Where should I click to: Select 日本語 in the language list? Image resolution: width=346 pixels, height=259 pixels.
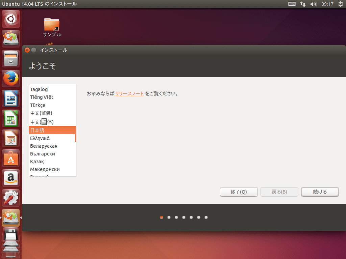[x=52, y=130]
